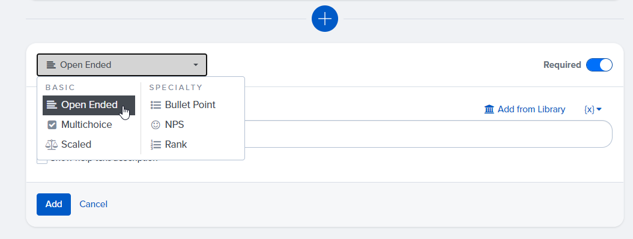Open the {x} variable insert dropdown
This screenshot has height=239, width=633.
[593, 109]
